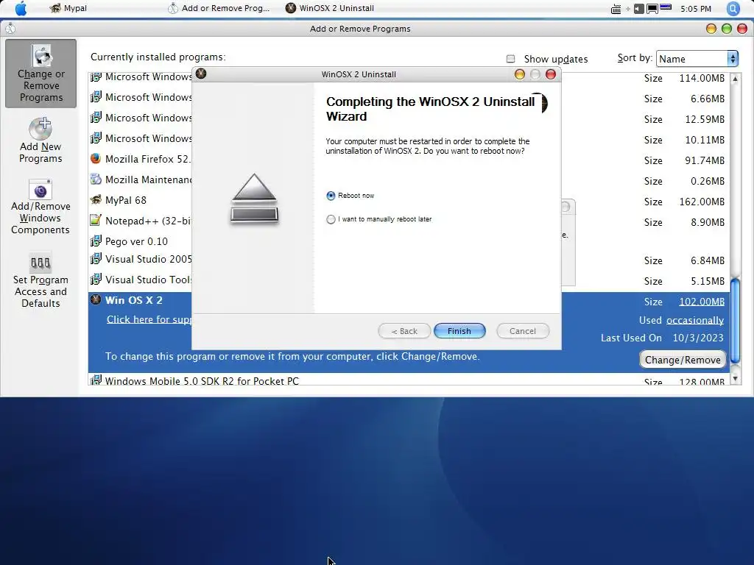Click the Back button in uninstall wizard
The height and width of the screenshot is (565, 754).
[404, 330]
